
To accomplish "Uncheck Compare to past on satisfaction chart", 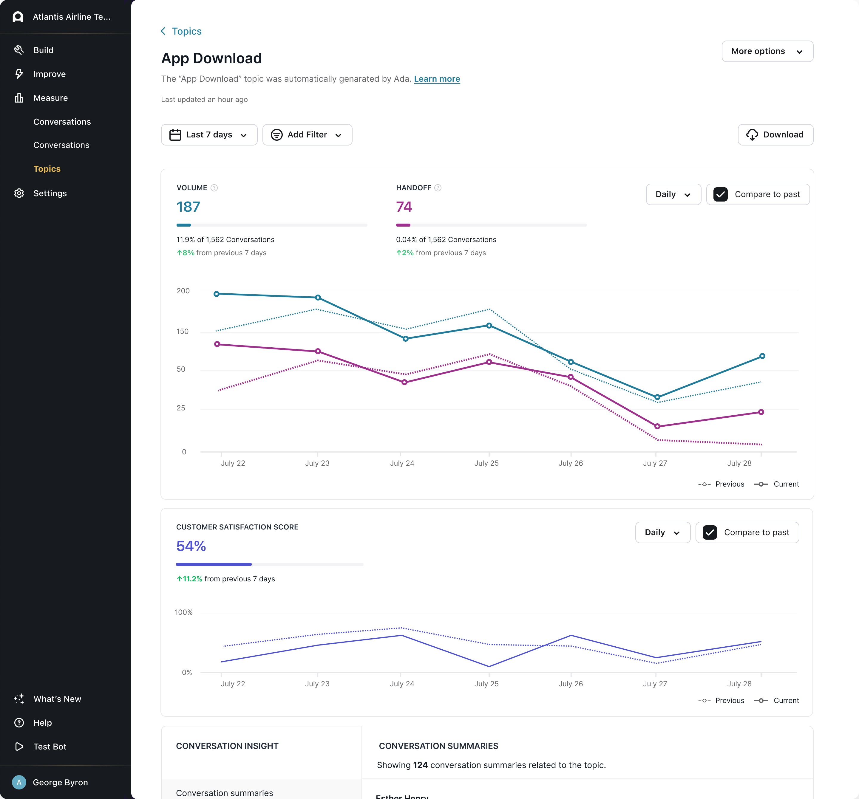I will [x=710, y=532].
